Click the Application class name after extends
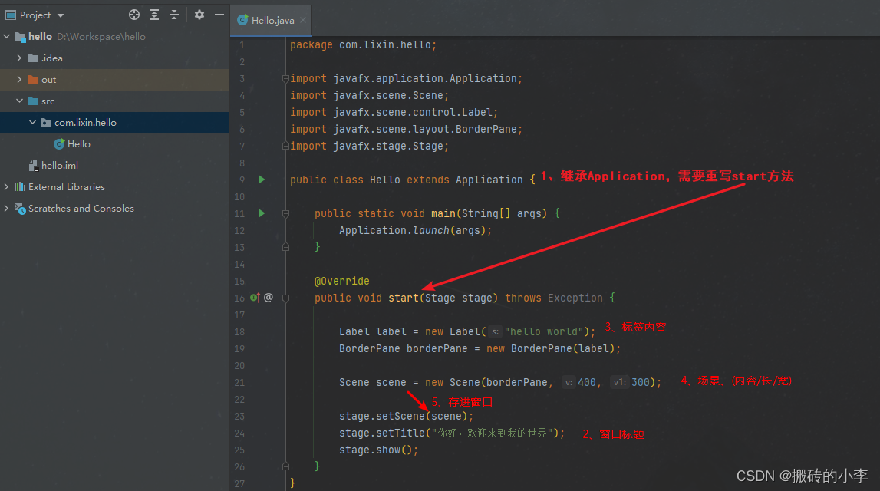 click(489, 180)
